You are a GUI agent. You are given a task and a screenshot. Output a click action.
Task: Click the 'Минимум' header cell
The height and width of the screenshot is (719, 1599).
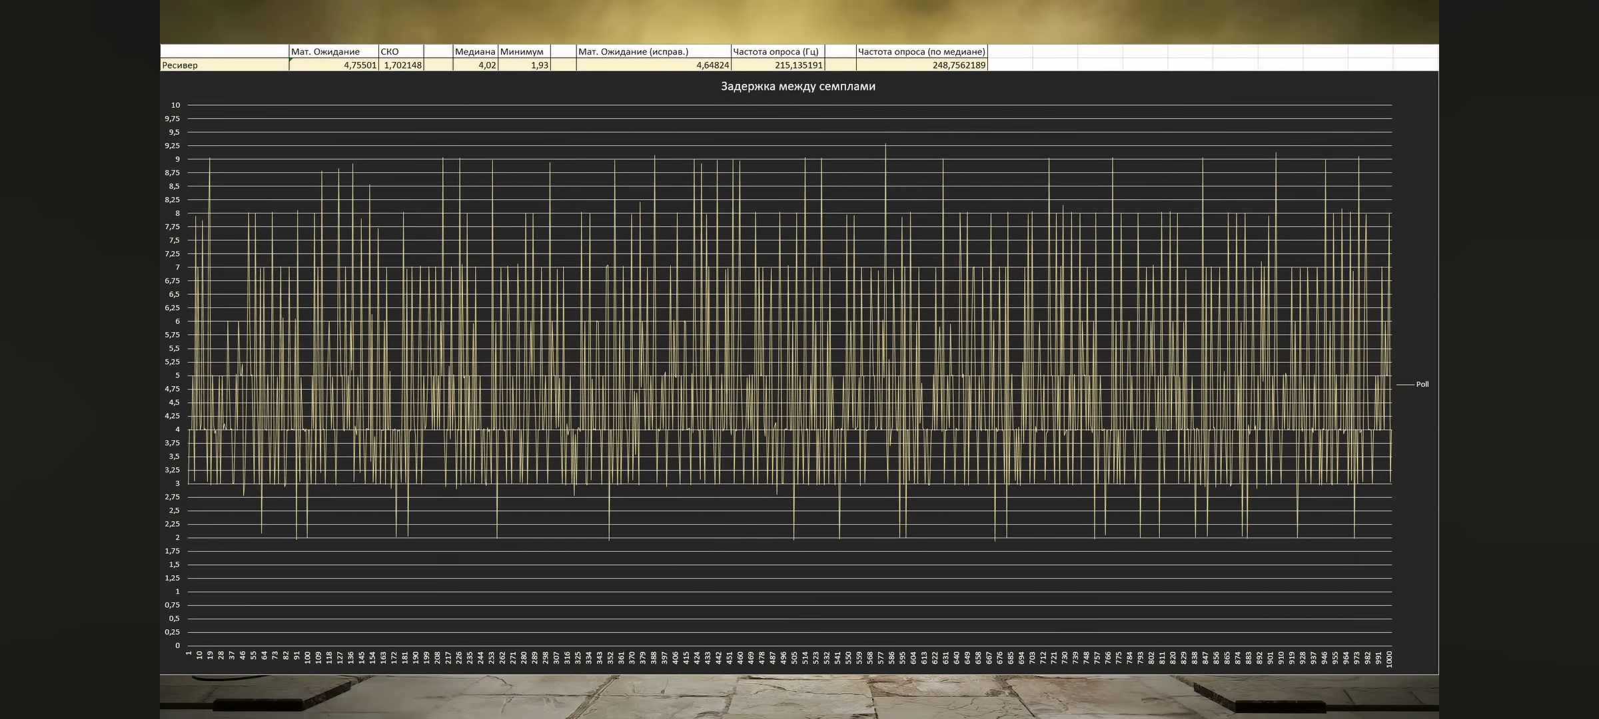tap(524, 51)
